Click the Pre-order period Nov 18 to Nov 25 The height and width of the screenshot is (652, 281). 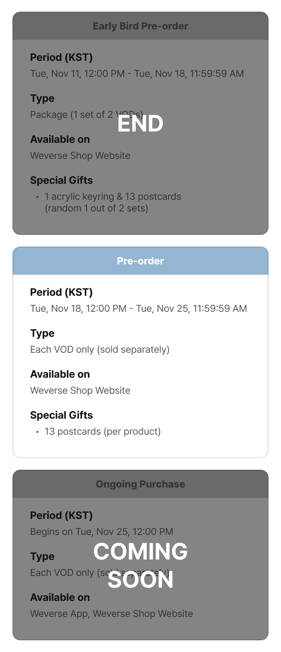click(x=139, y=309)
